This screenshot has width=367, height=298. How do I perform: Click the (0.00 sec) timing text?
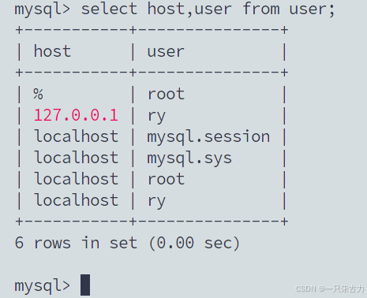(194, 243)
